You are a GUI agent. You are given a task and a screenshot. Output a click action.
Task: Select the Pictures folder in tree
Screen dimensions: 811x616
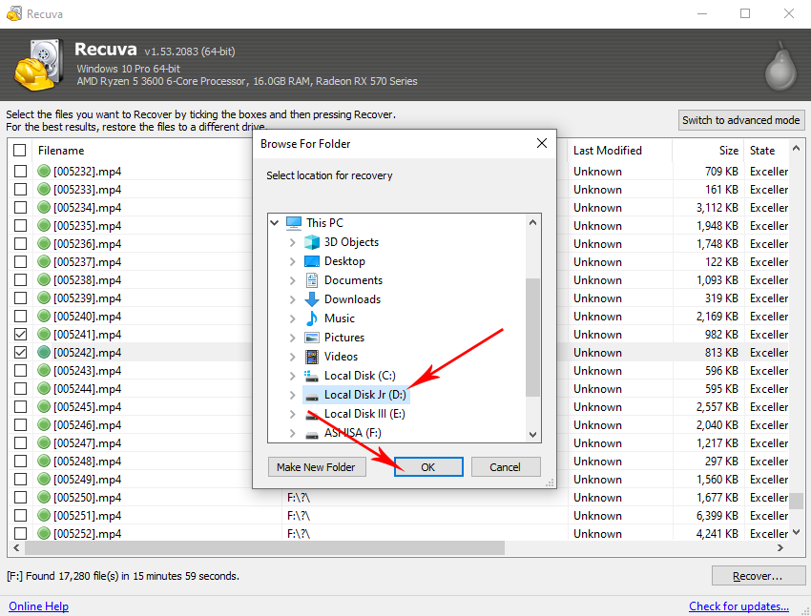coord(344,338)
